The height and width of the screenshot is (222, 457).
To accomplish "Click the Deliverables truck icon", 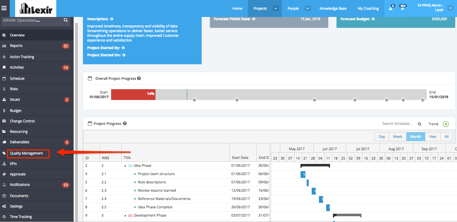I will [4, 142].
